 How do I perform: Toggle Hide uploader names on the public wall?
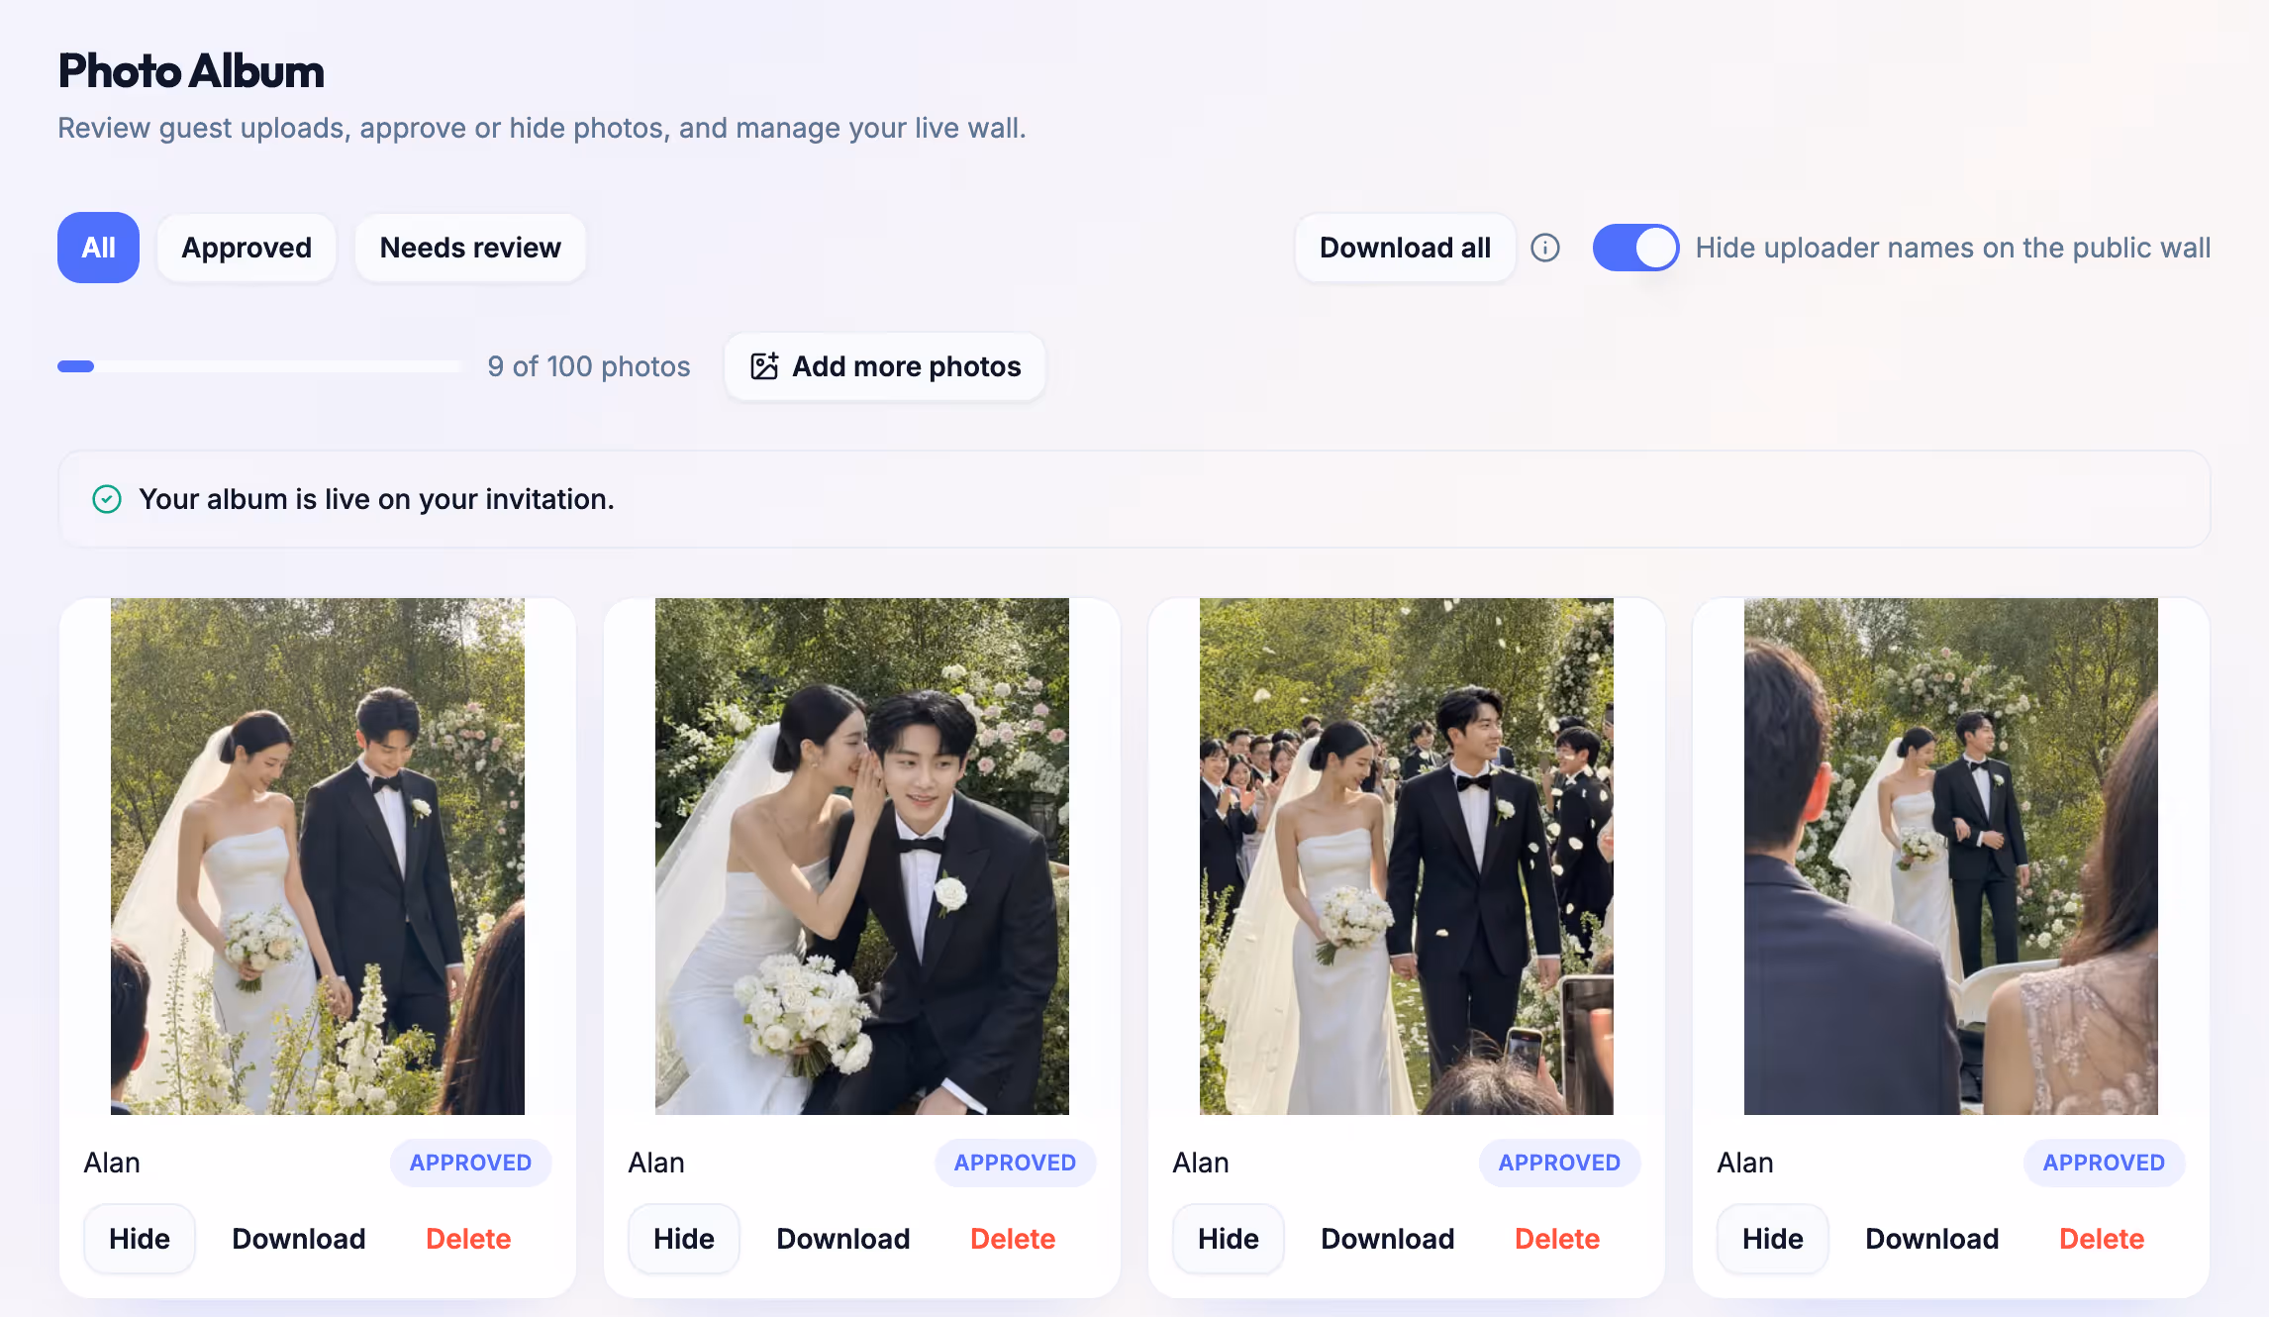[x=1635, y=248]
